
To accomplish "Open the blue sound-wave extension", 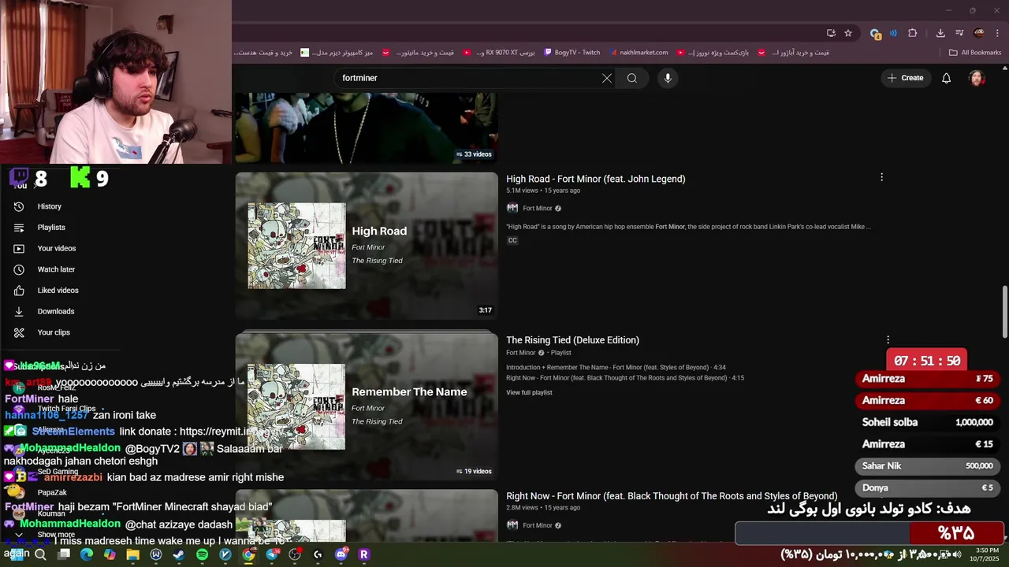I will tap(893, 33).
